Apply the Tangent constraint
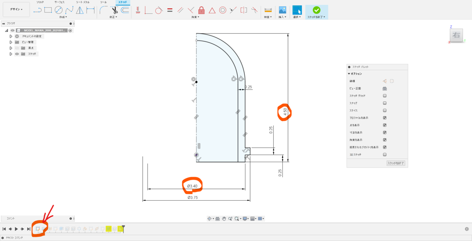Image resolution: width=472 pixels, height=241 pixels. (159, 10)
